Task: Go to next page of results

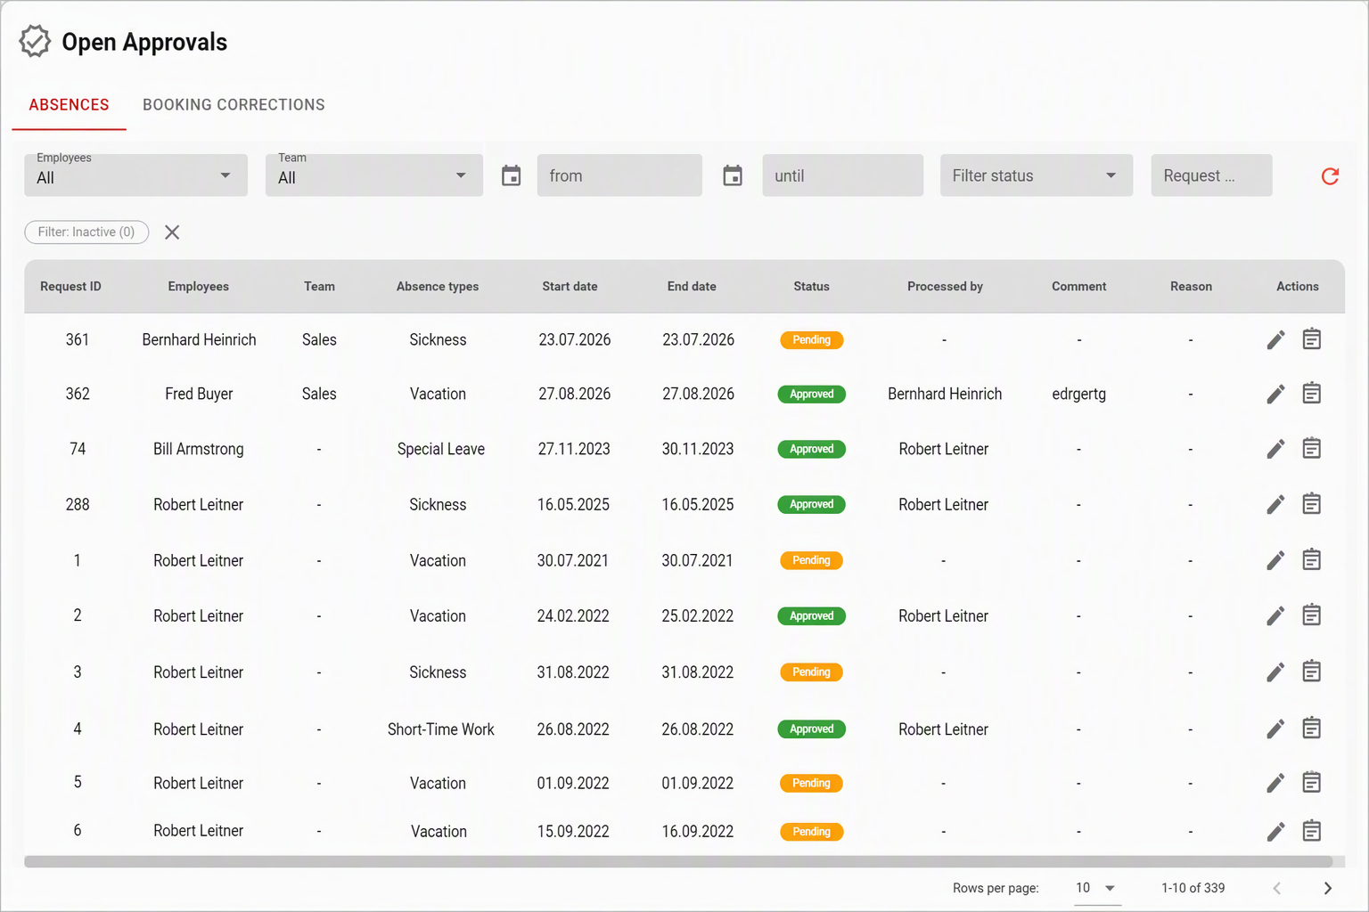Action: [x=1327, y=888]
